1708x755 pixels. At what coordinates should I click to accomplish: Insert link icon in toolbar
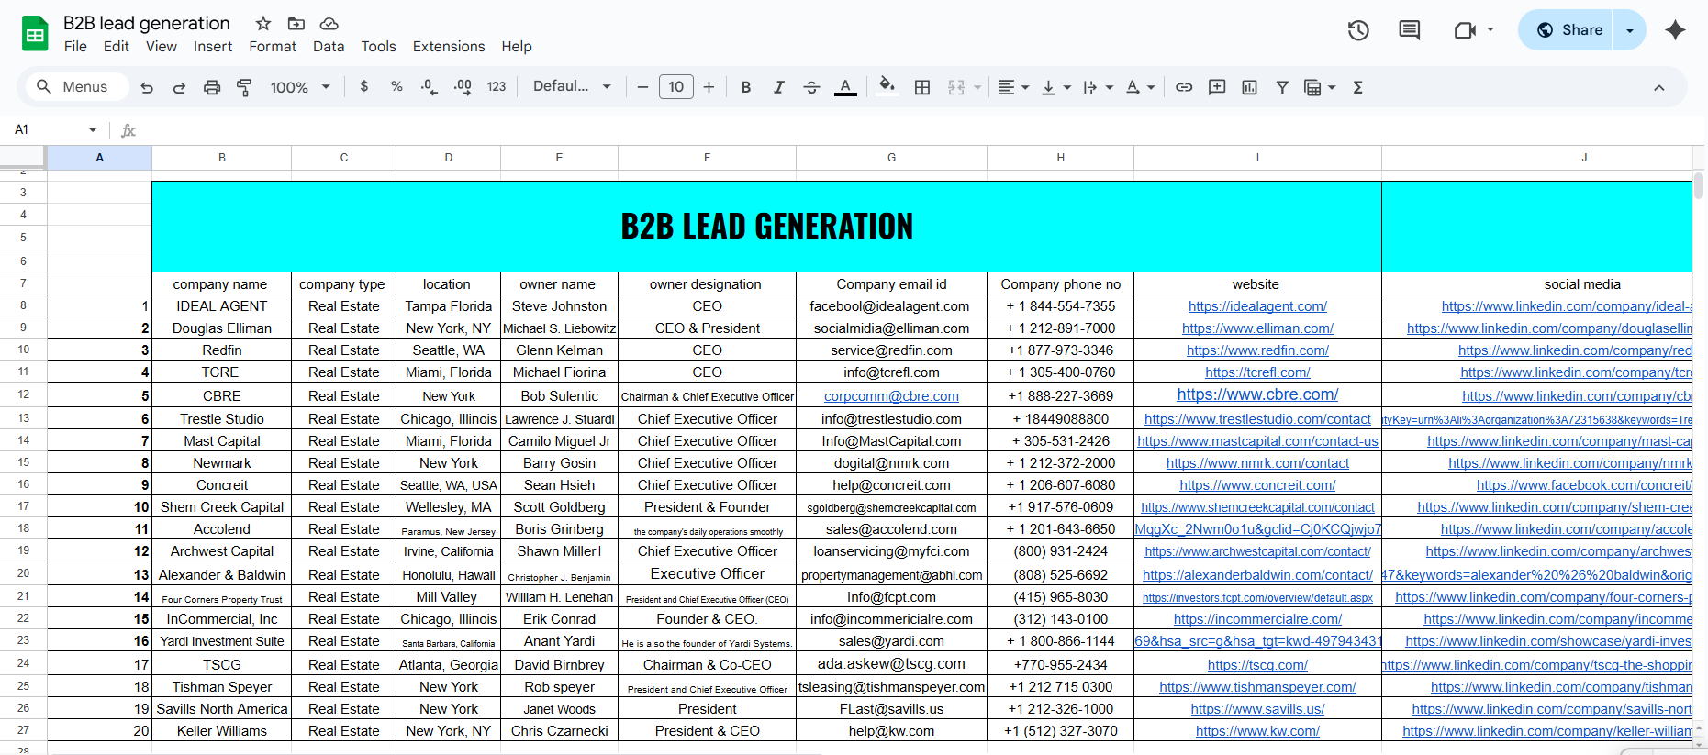pos(1184,87)
